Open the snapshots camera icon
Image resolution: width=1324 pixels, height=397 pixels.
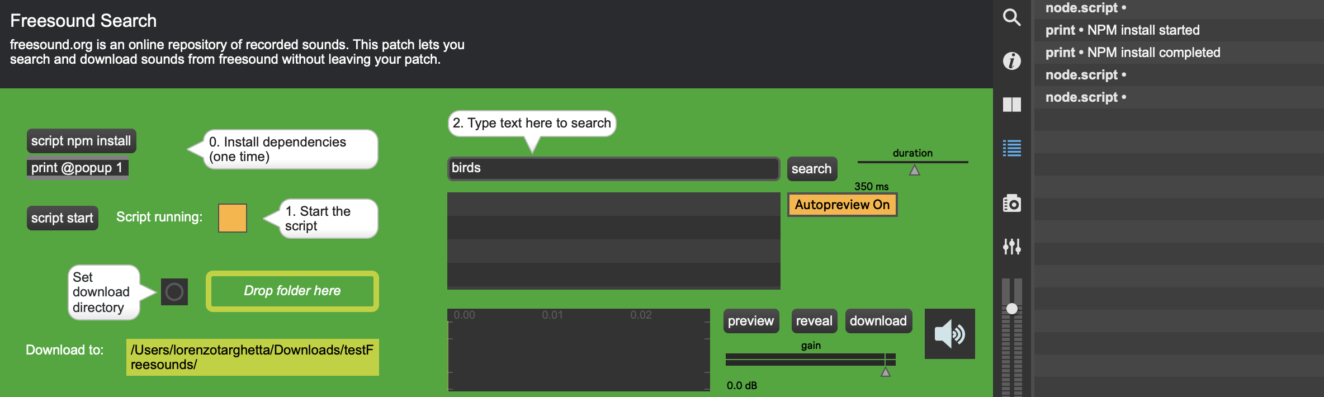coord(1011,203)
